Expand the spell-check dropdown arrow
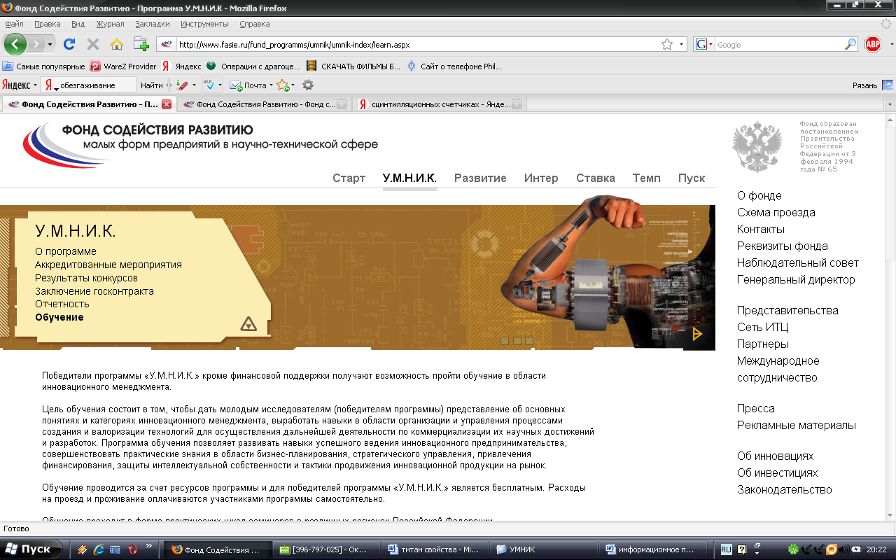This screenshot has width=896, height=560. pos(220,85)
